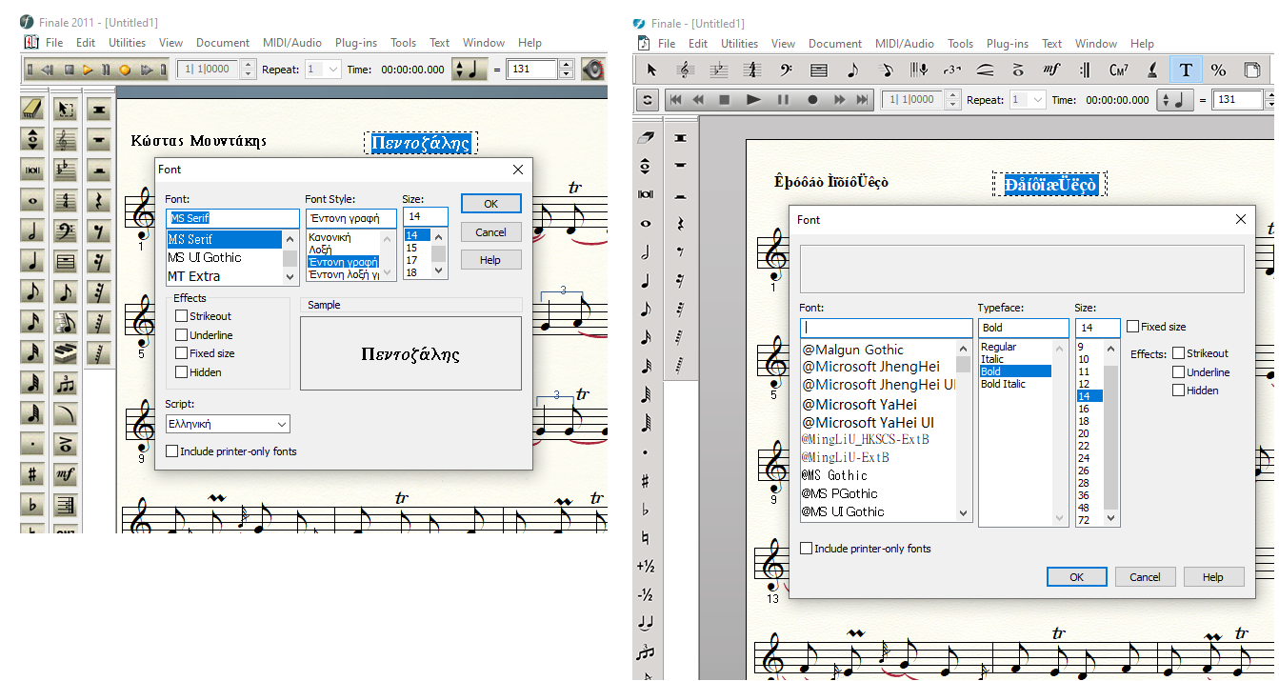Expand the Repeat dropdown in Finale 2011 playback bar
The image size is (1279, 681).
[x=323, y=70]
